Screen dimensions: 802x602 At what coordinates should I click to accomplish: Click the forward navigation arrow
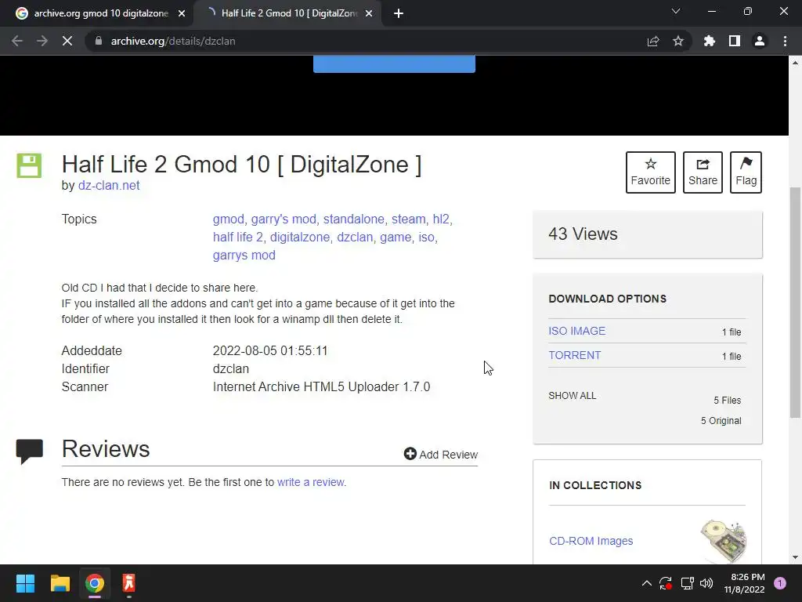click(42, 41)
